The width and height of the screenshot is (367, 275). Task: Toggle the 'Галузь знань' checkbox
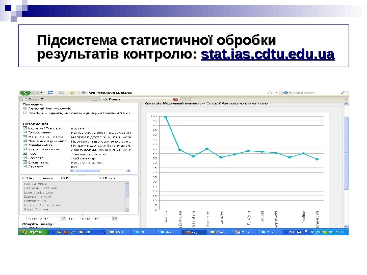click(x=25, y=132)
